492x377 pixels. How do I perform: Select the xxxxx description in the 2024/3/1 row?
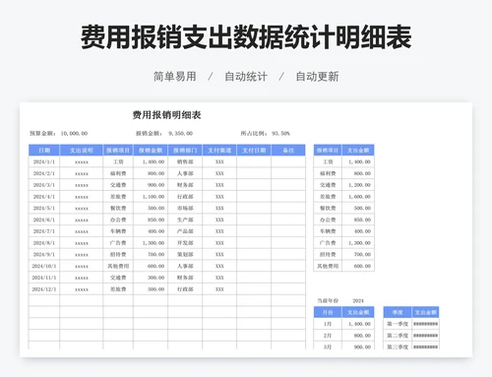(x=82, y=185)
